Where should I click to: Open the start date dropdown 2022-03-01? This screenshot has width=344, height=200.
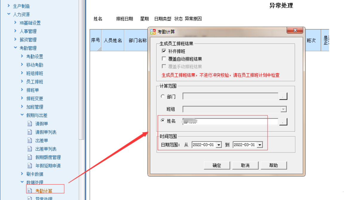click(x=219, y=145)
